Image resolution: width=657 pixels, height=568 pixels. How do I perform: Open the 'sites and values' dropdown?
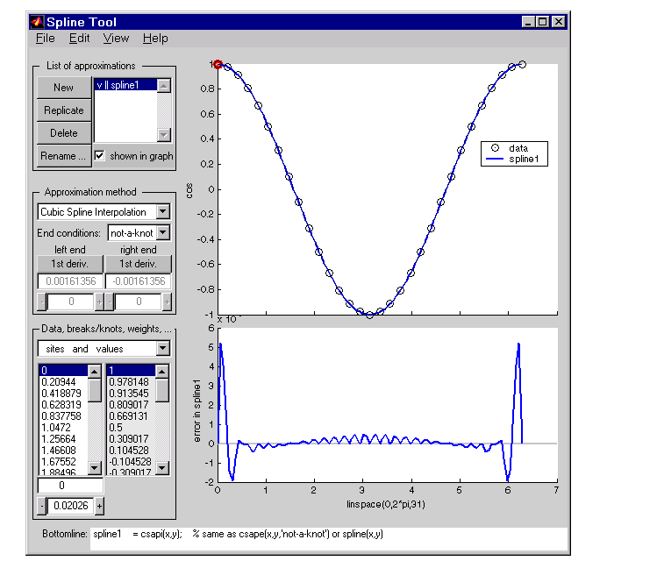(162, 349)
